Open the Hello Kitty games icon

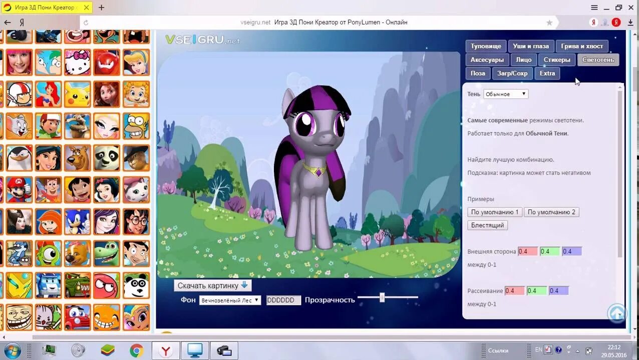[78, 62]
